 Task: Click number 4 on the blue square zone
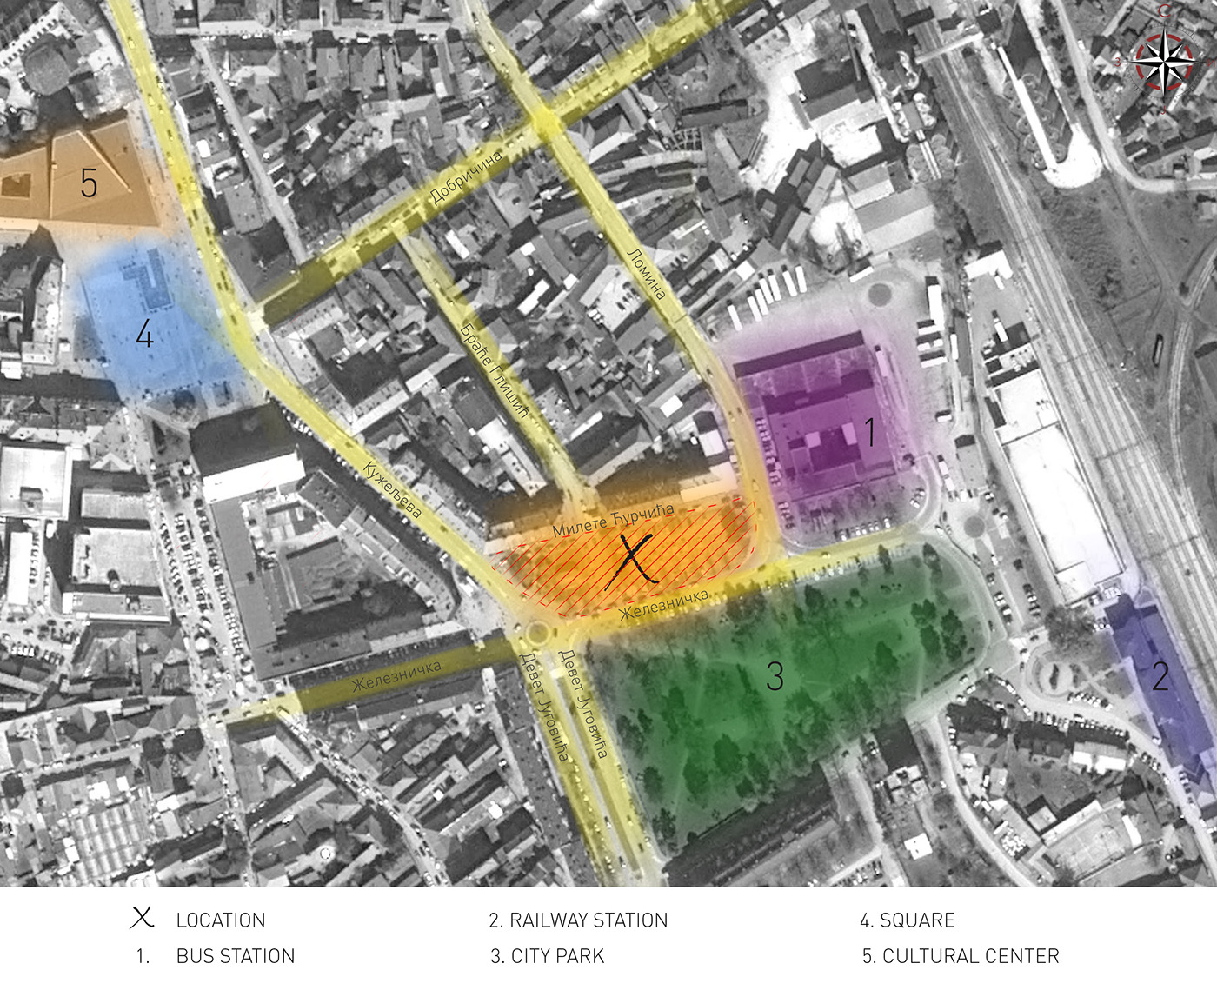[x=144, y=334]
